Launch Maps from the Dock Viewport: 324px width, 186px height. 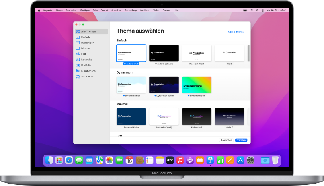[100, 160]
